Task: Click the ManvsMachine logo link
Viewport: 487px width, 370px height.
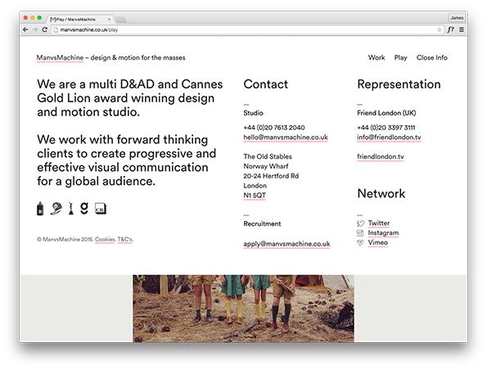Action: coord(60,58)
